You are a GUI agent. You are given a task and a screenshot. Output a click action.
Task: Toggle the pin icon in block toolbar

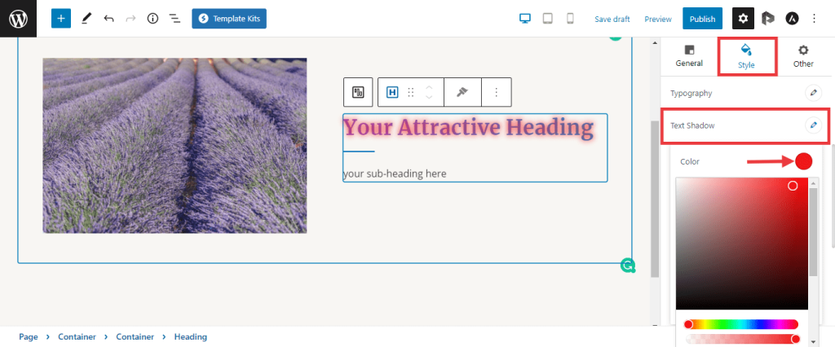pos(462,92)
